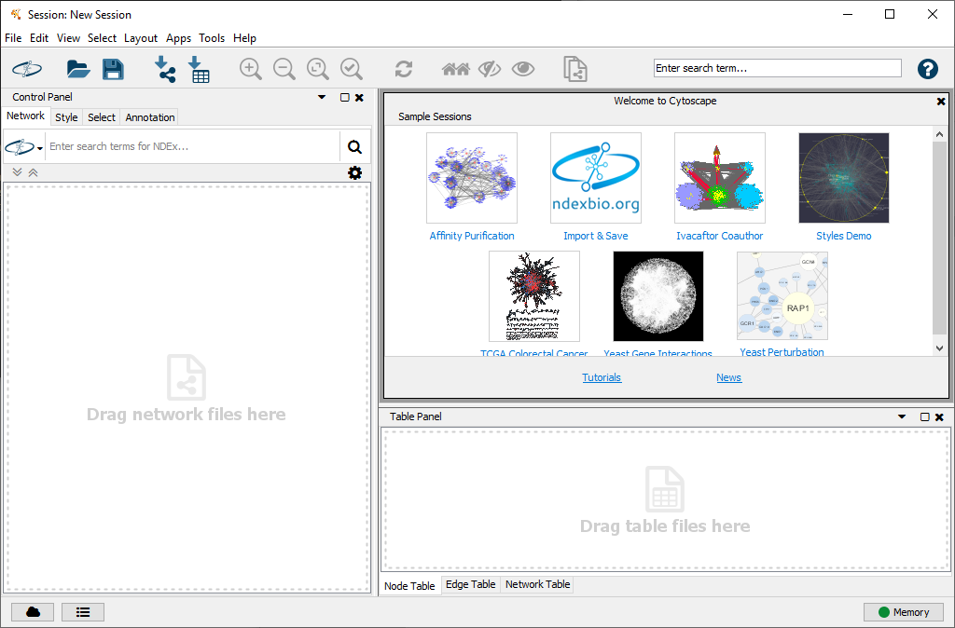Click the Styles Demo link text
The width and height of the screenshot is (955, 628).
click(843, 236)
